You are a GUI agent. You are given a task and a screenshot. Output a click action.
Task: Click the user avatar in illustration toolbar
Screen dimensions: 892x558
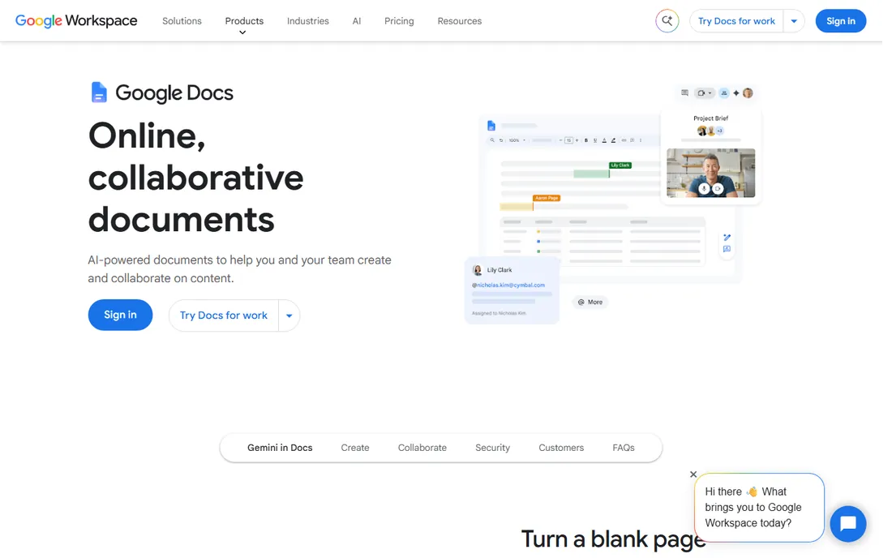748,92
